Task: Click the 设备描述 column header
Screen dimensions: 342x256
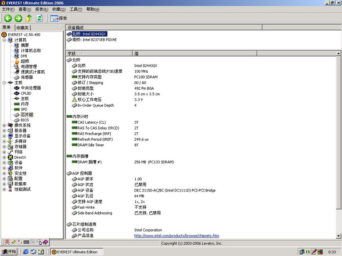Action: (164, 28)
